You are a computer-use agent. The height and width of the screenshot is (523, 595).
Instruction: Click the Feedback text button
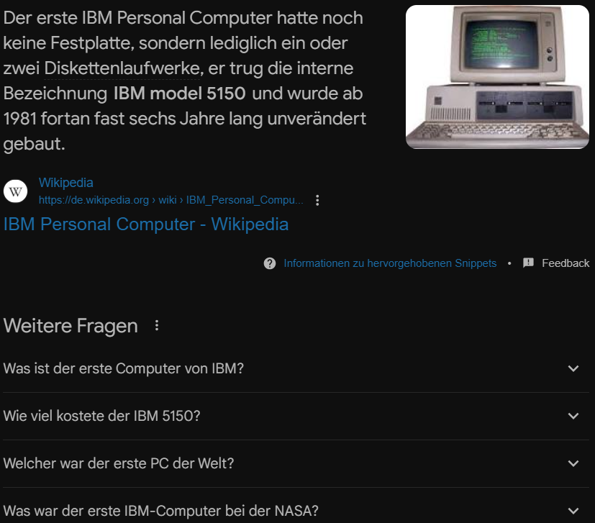(x=566, y=263)
